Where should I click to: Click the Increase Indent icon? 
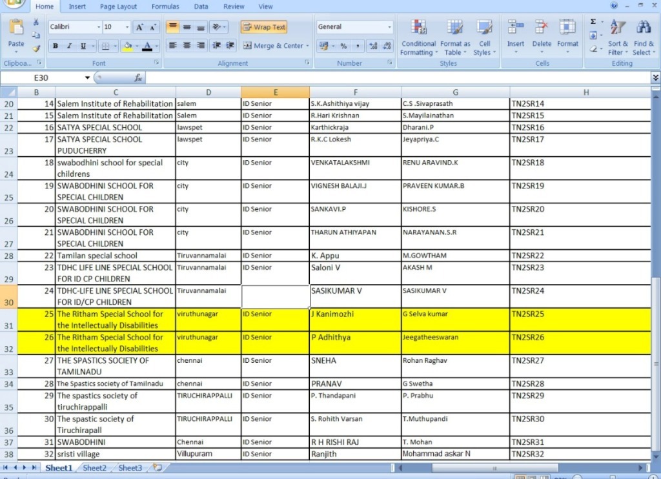tap(230, 46)
